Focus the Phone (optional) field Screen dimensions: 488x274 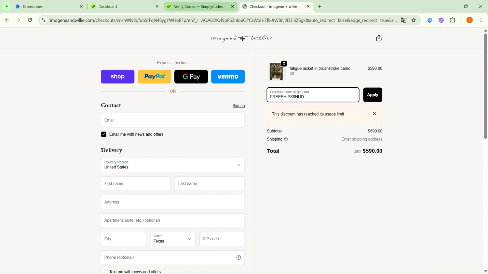(173, 258)
